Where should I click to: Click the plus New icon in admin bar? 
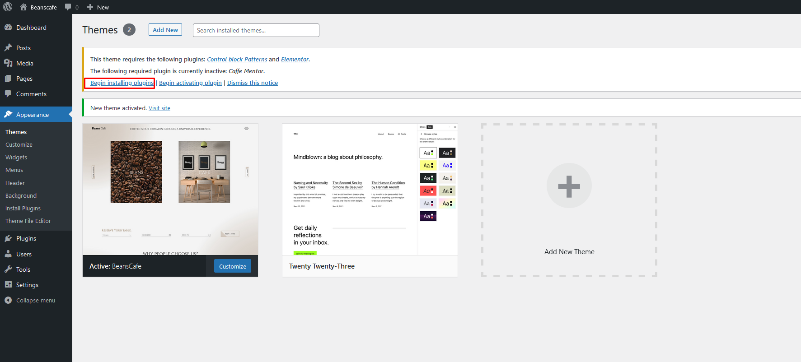pyautogui.click(x=90, y=7)
